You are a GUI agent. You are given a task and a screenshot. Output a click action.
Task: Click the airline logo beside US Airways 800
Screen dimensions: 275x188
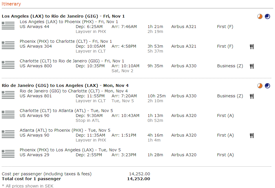8,65
